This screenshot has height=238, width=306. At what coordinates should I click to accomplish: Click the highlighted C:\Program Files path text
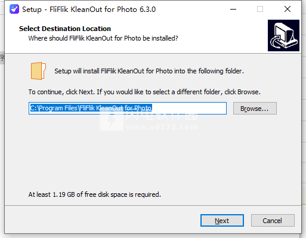click(x=91, y=108)
